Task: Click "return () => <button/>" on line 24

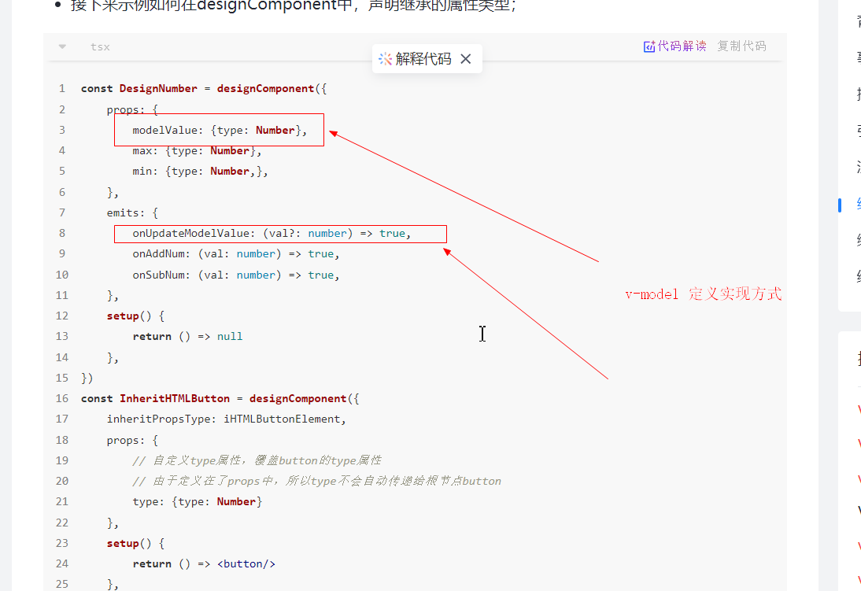Action: coord(204,563)
